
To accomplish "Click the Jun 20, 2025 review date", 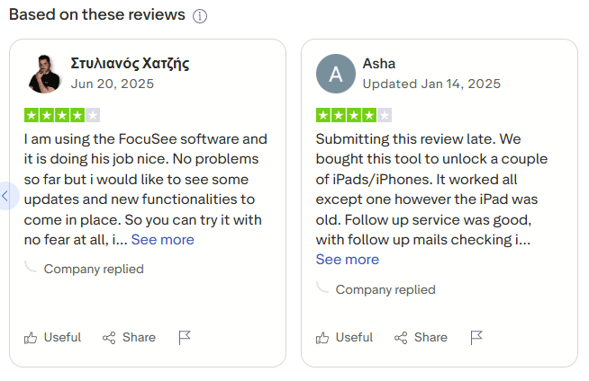I will pyautogui.click(x=112, y=84).
